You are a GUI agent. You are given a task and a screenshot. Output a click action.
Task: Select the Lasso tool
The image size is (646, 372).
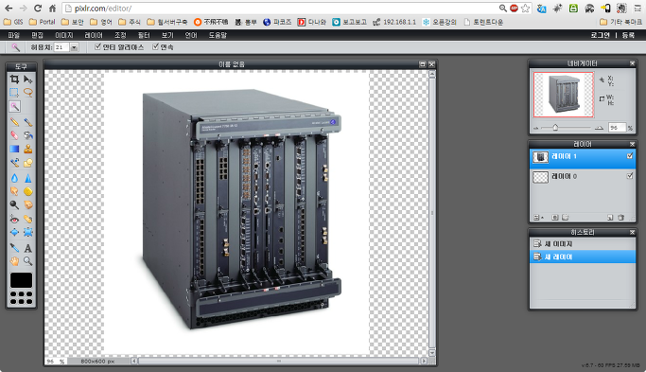coord(28,93)
